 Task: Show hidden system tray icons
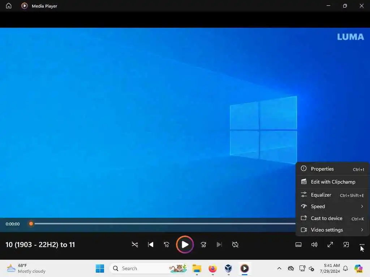279,268
